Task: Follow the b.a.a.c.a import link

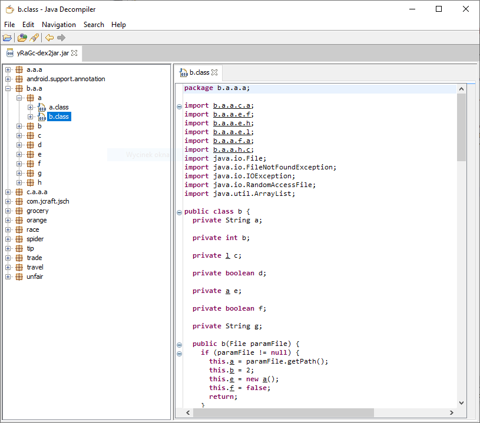Action: (233, 105)
